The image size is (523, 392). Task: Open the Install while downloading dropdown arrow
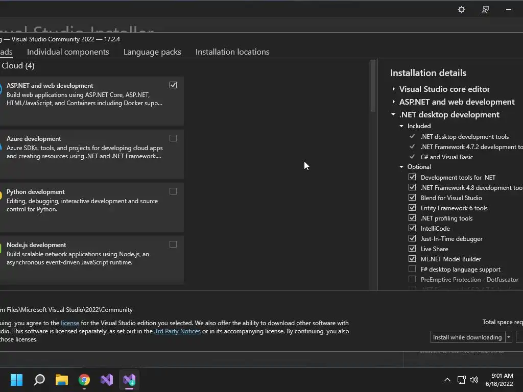pyautogui.click(x=509, y=337)
